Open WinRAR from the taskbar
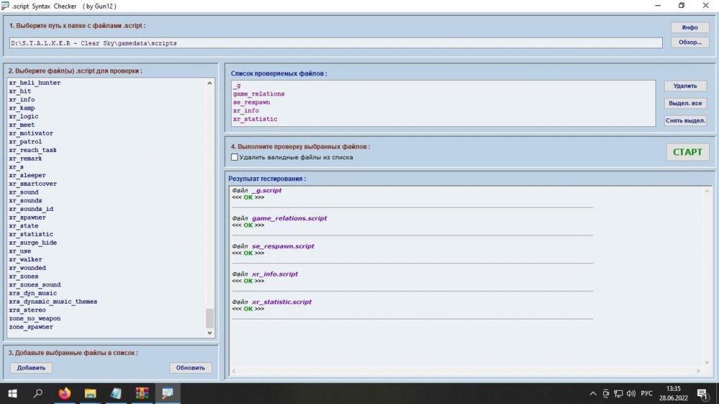 (142, 393)
